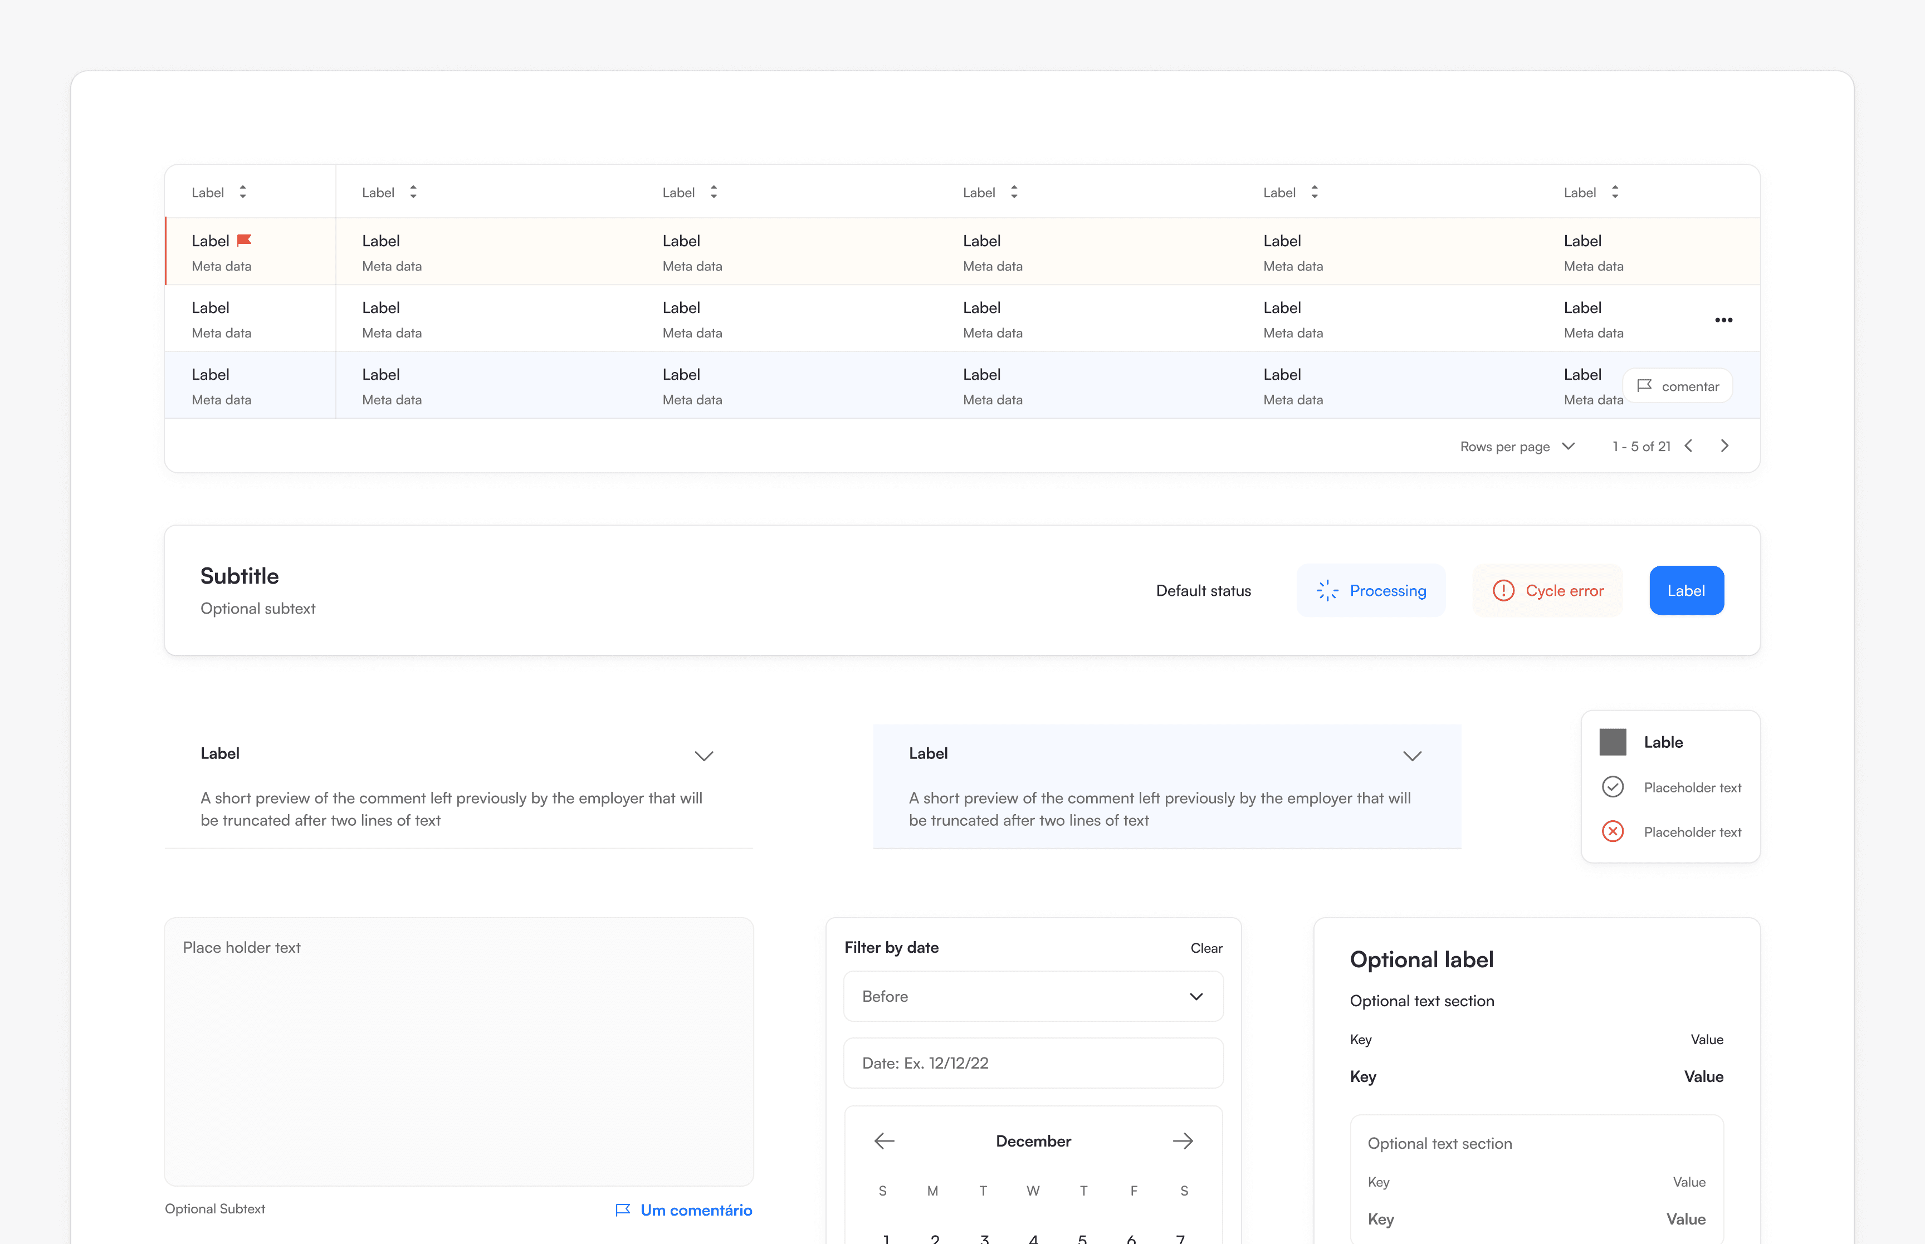Click the comentar button in table
Viewport: 1925px width, 1244px height.
1677,386
